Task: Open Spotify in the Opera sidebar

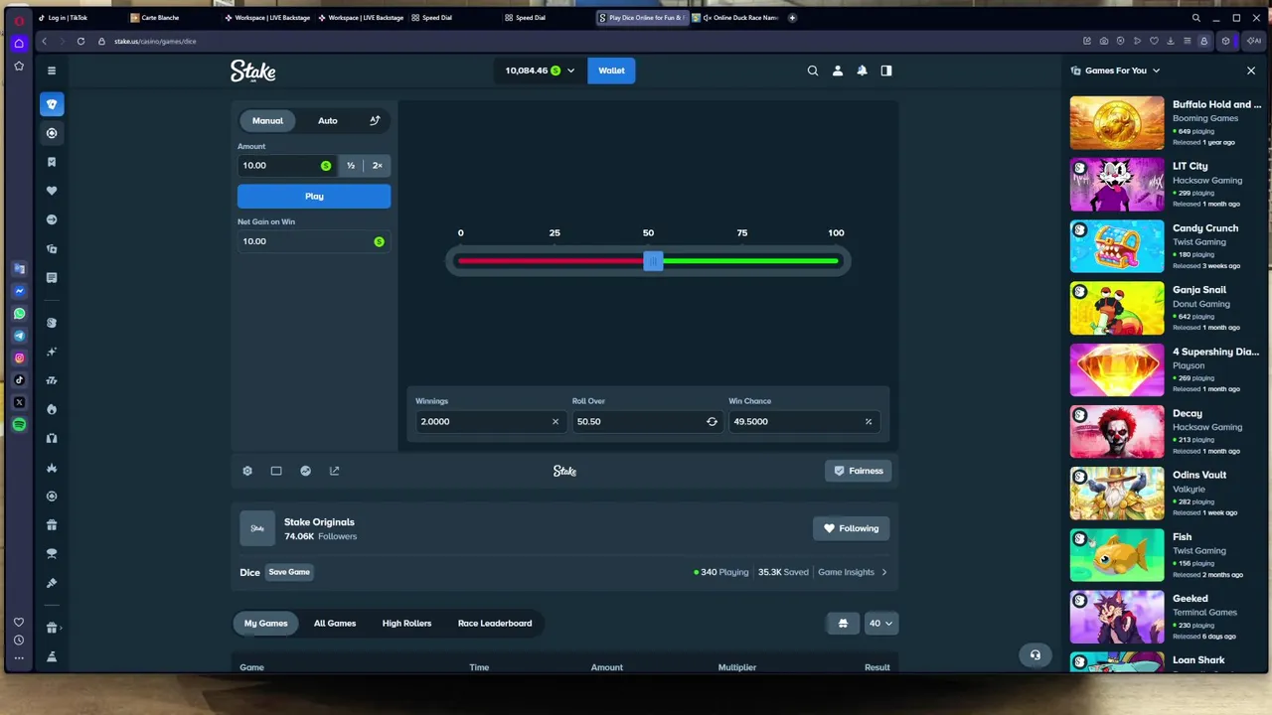Action: click(19, 424)
